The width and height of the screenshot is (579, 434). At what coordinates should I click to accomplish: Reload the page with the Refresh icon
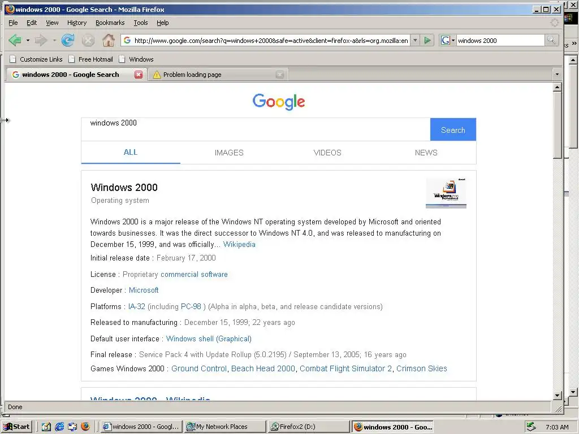(68, 40)
